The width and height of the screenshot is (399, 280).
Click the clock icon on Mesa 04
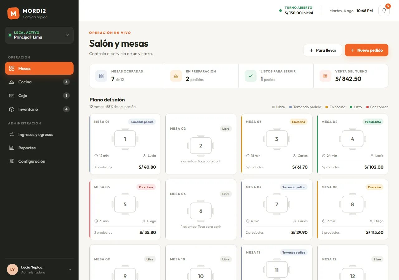[x=324, y=156]
